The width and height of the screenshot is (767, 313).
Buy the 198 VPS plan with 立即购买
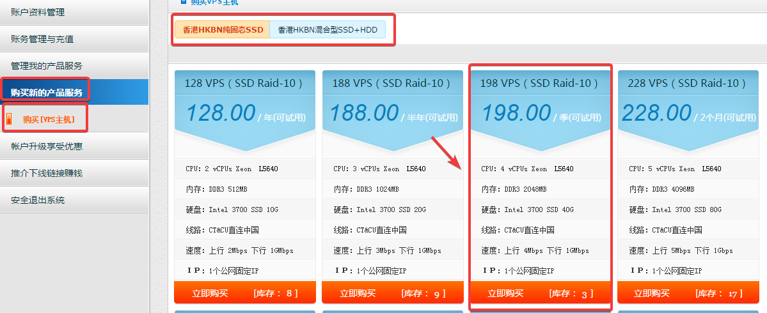pos(505,294)
